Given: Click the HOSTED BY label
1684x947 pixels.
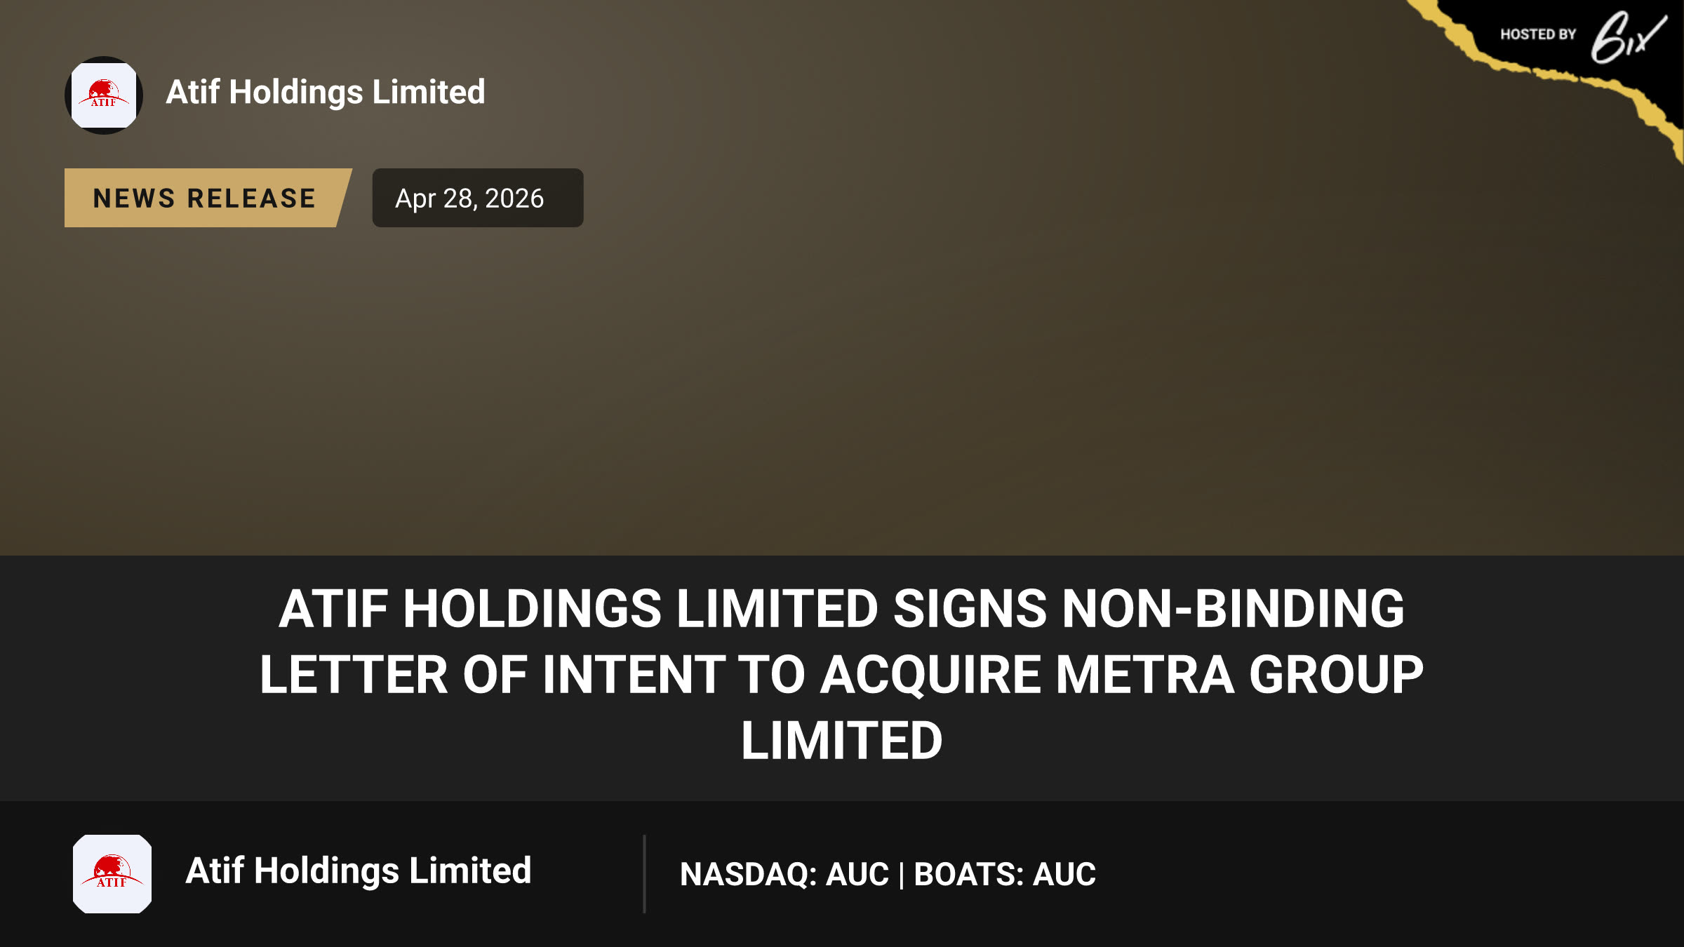Looking at the screenshot, I should tap(1538, 34).
